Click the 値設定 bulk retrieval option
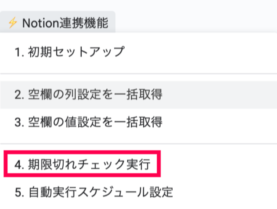Image resolution: width=277 pixels, height=209 pixels. point(89,122)
